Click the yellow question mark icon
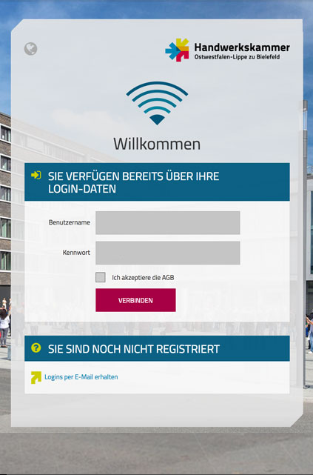Viewport: 313px width, 475px height. 36,348
